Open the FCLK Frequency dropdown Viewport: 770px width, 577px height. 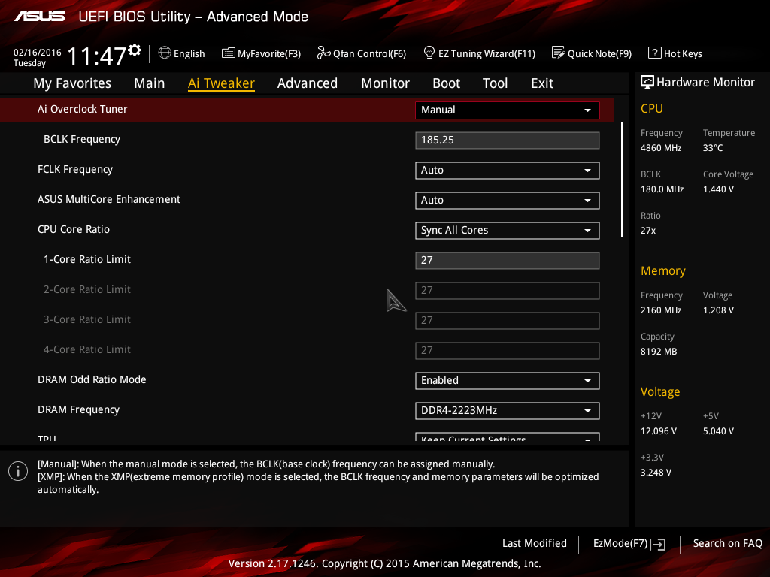(x=507, y=170)
